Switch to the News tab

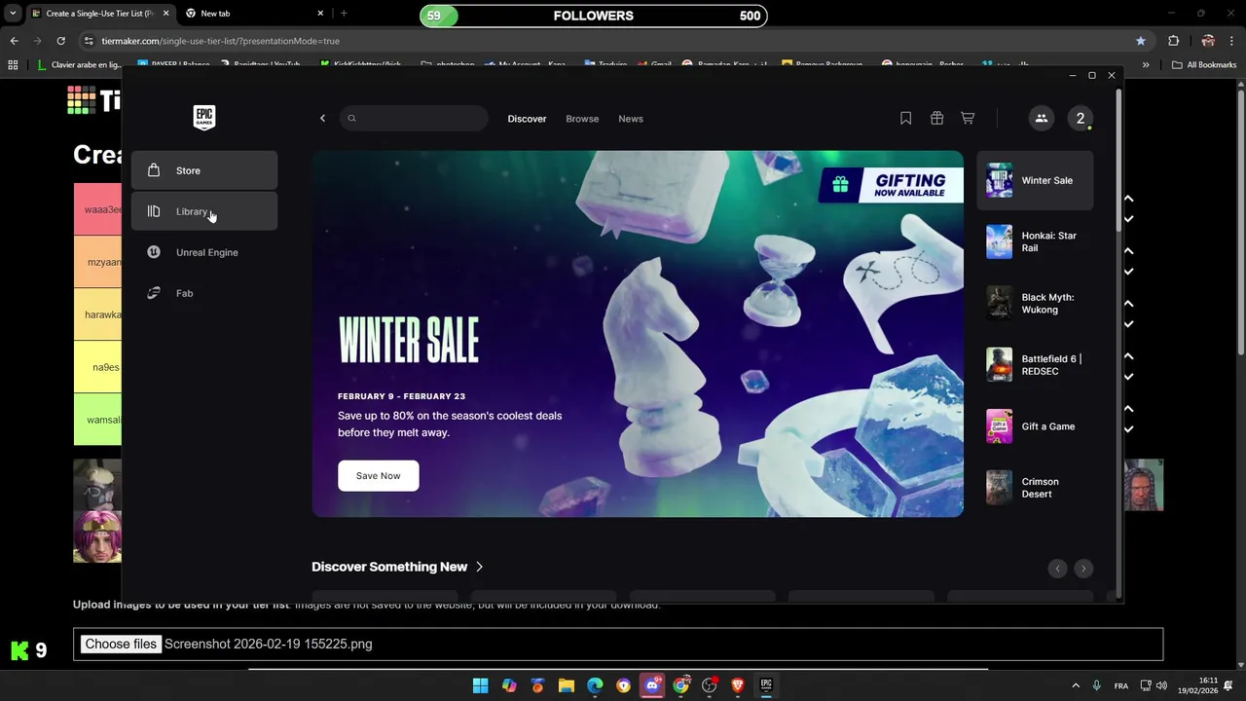point(631,119)
